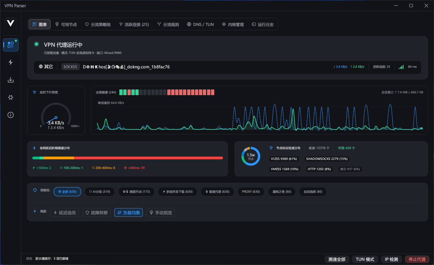
Task: Click the shield icon next to 策略组
Action: pos(35,190)
